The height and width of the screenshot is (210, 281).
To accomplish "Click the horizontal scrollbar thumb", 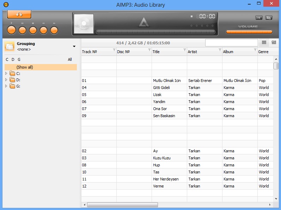I will click(122, 205).
